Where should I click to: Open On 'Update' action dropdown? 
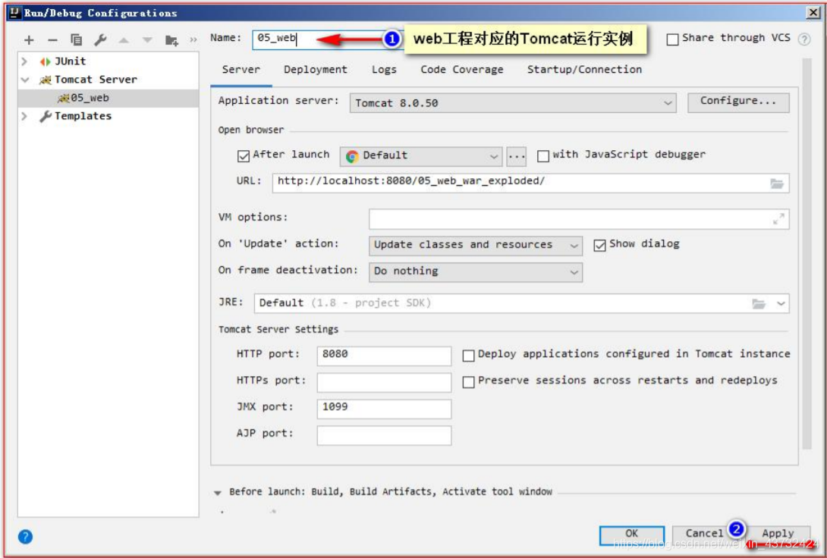pyautogui.click(x=475, y=245)
